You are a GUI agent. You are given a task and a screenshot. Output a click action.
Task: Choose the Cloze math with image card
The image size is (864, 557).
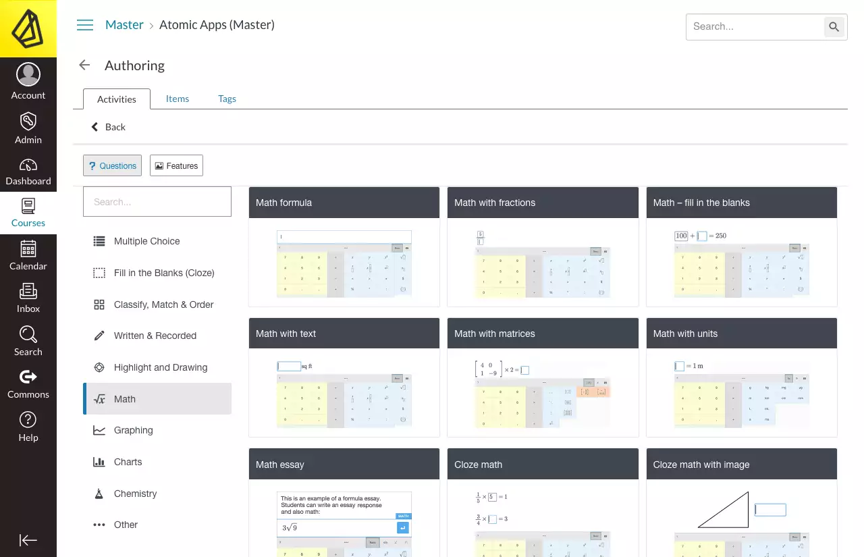coord(742,503)
